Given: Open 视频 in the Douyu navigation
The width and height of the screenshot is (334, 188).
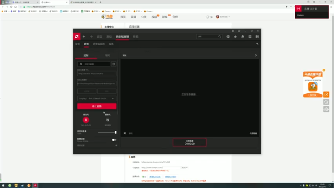Looking at the screenshot, I should click(x=154, y=17).
